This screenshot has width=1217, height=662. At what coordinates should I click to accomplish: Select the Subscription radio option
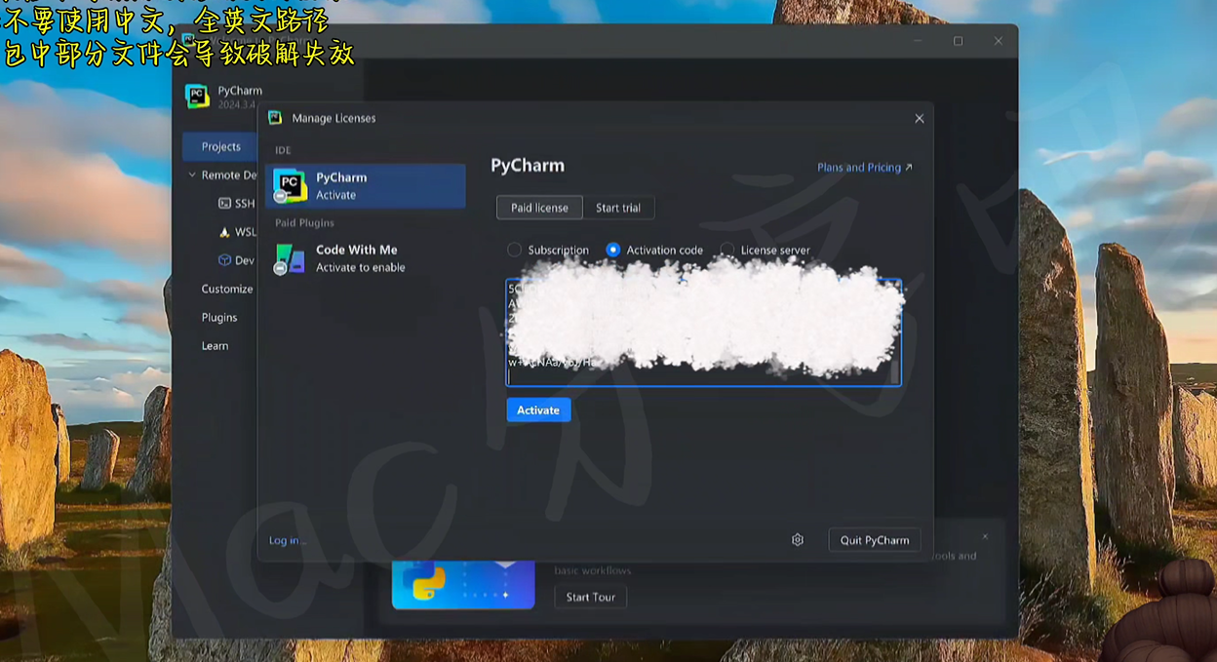click(514, 250)
